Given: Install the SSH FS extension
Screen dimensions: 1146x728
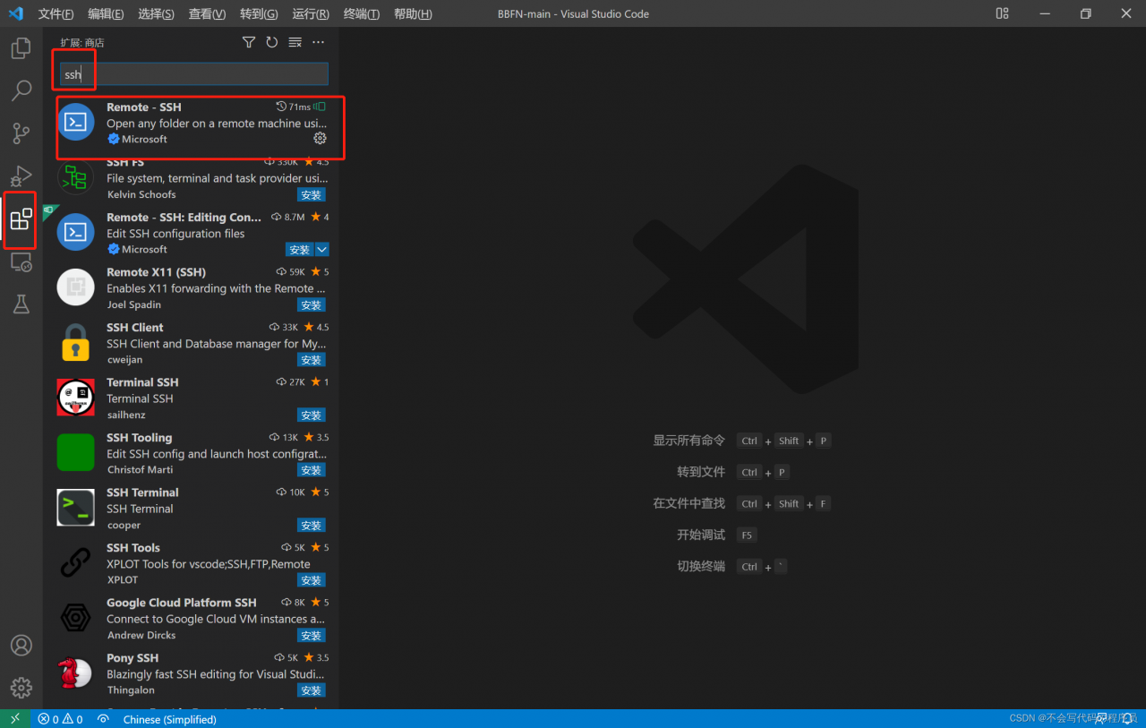Looking at the screenshot, I should pyautogui.click(x=312, y=195).
